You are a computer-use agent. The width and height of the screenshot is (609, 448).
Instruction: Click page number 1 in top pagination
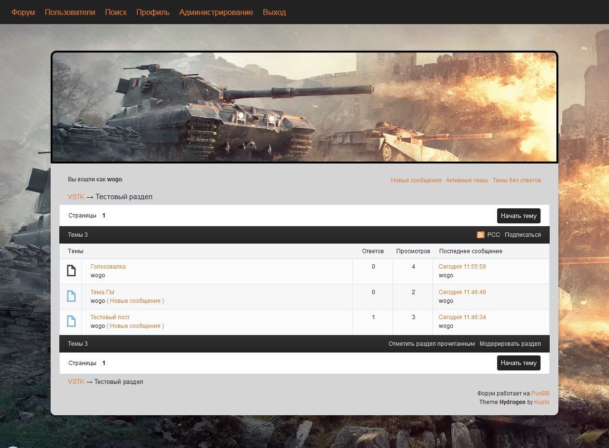click(104, 216)
